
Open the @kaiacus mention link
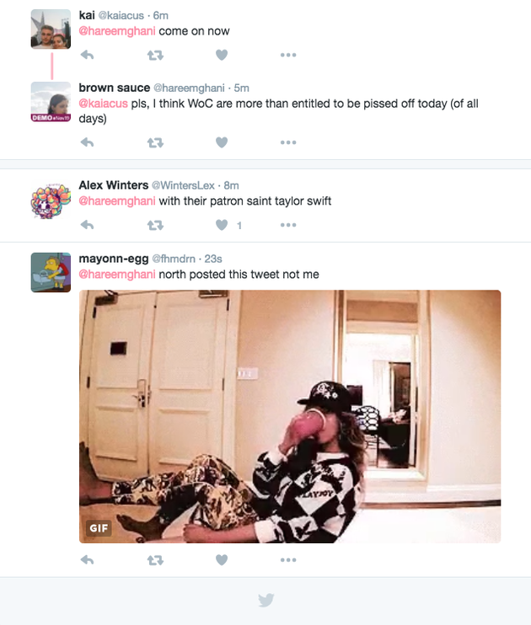pyautogui.click(x=104, y=104)
